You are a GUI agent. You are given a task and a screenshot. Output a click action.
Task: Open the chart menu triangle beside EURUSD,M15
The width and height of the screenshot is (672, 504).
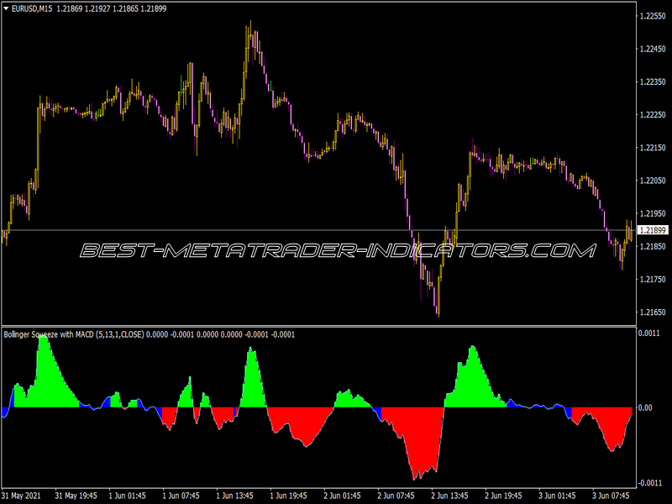[x=6, y=8]
